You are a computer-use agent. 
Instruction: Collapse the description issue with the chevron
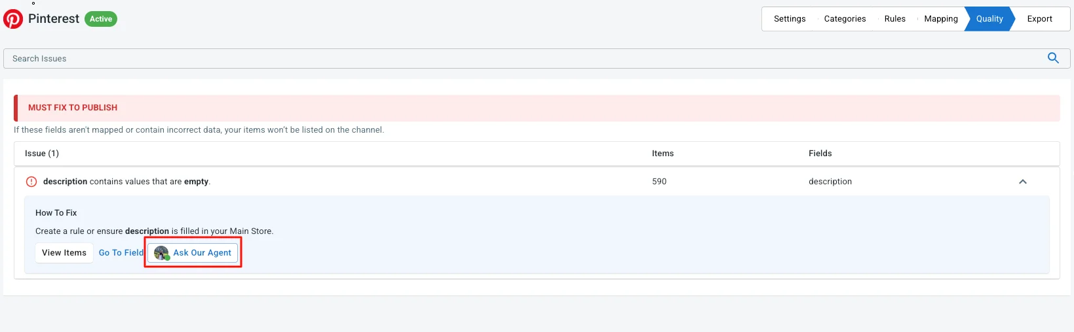click(x=1022, y=182)
